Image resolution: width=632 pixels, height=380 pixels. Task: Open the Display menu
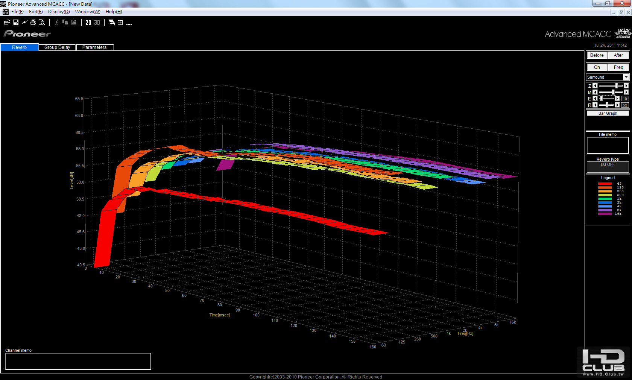pyautogui.click(x=59, y=12)
